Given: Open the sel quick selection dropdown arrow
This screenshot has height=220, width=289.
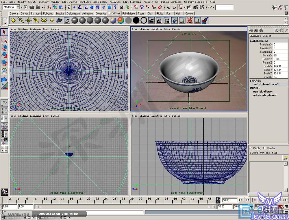Looking at the screenshot, I should (213, 8).
